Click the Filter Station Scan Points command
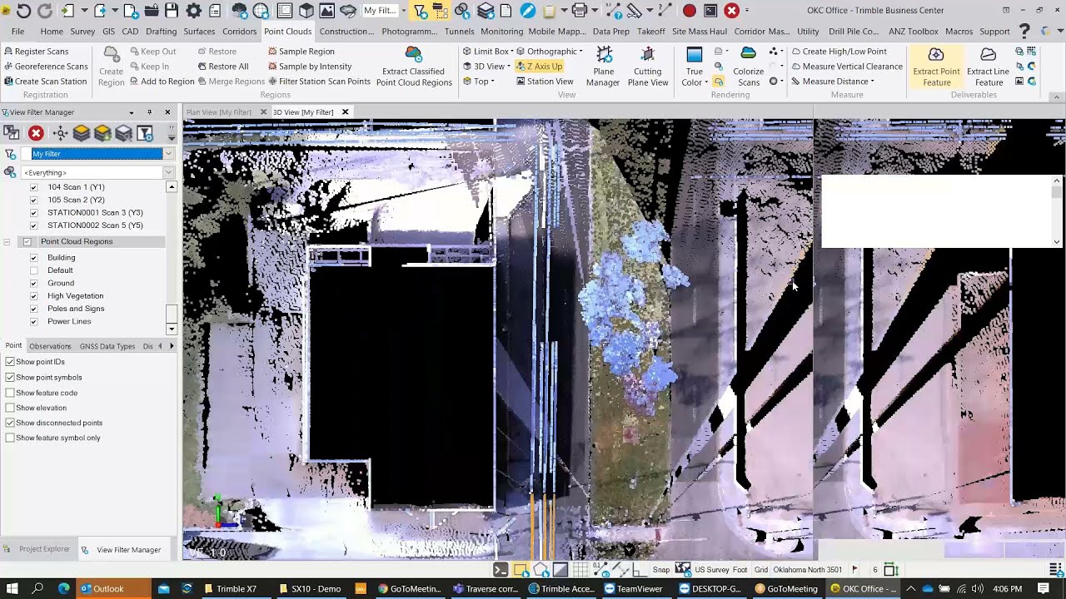The image size is (1066, 599). coord(319,82)
